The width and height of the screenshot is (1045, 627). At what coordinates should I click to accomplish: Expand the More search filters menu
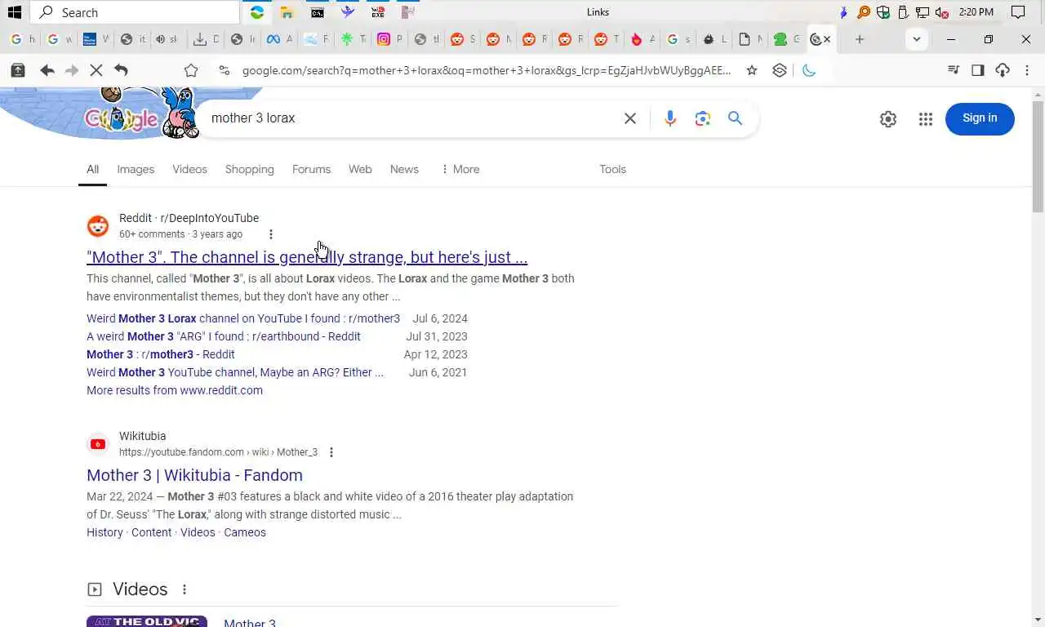pyautogui.click(x=460, y=169)
